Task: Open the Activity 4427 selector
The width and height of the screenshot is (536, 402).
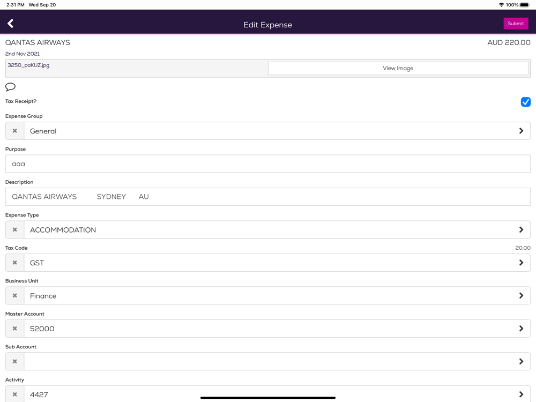Action: [277, 394]
